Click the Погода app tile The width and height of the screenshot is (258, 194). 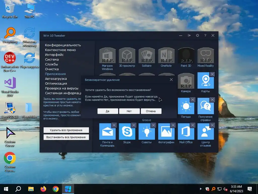(x=186, y=106)
